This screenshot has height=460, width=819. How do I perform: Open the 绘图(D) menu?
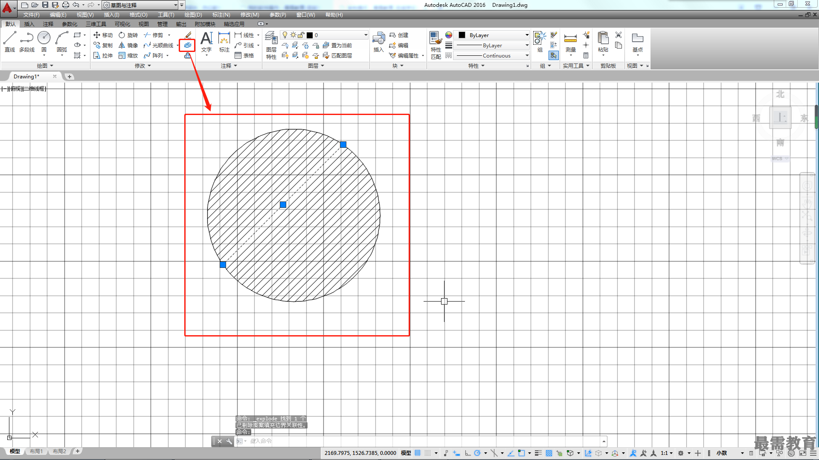[x=193, y=14]
